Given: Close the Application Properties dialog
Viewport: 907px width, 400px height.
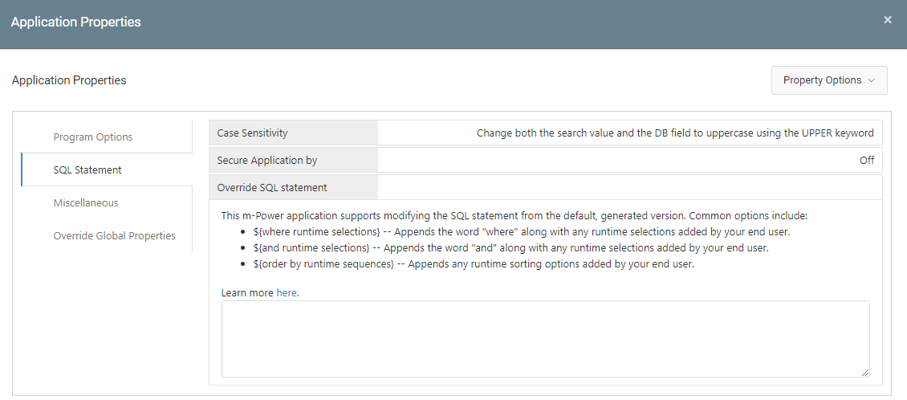Looking at the screenshot, I should pyautogui.click(x=887, y=20).
